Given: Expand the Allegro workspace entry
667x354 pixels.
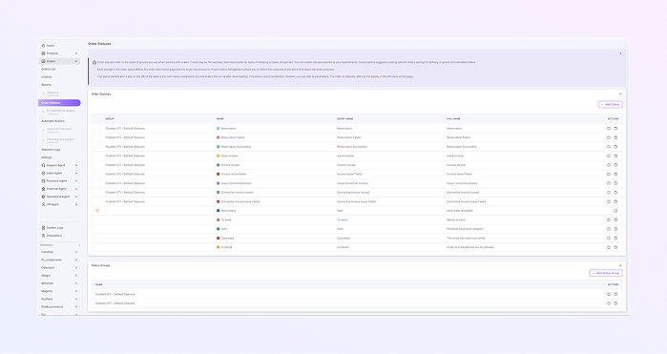Looking at the screenshot, I should [76, 276].
